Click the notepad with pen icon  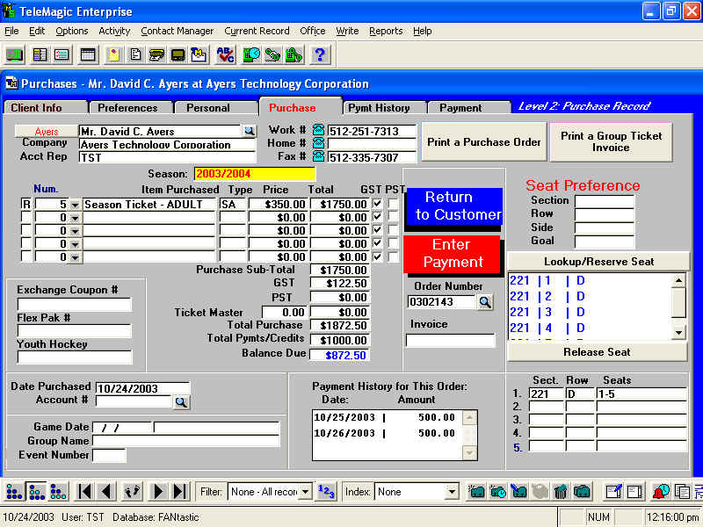pyautogui.click(x=613, y=492)
